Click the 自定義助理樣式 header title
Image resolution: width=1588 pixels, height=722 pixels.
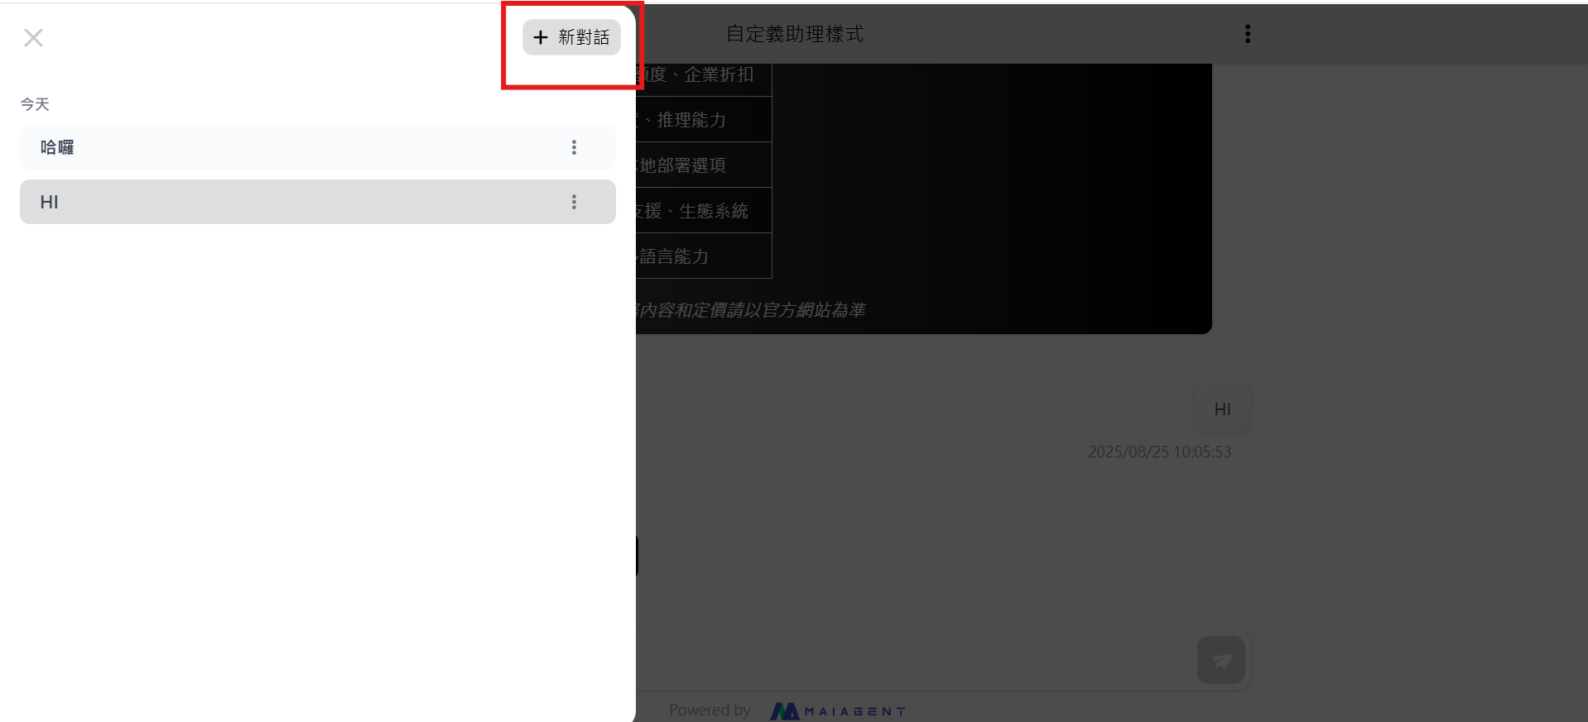tap(794, 34)
